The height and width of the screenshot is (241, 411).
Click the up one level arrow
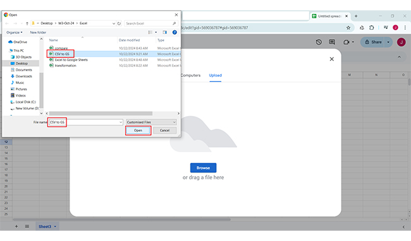click(x=27, y=23)
